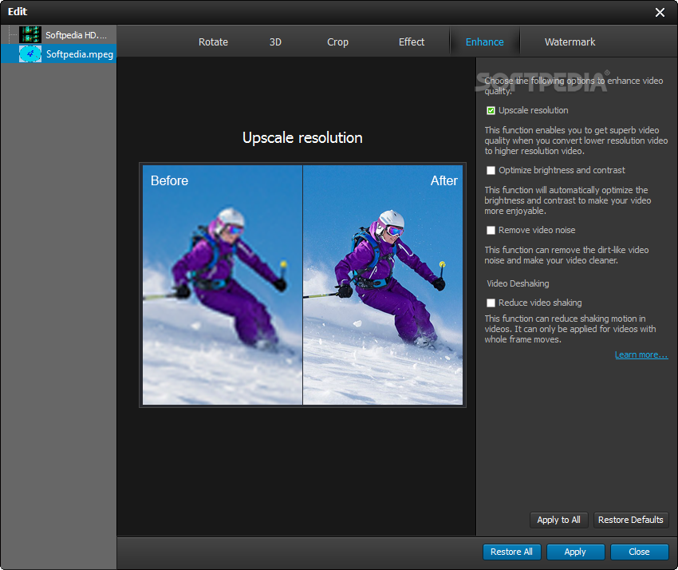678x570 pixels.
Task: Select the Enhance tab
Action: point(485,42)
